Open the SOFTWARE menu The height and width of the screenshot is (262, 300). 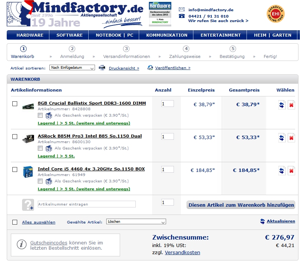[x=70, y=35]
